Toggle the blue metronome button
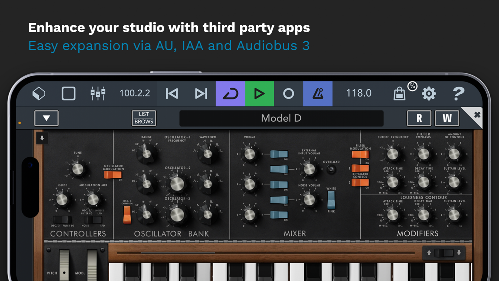The width and height of the screenshot is (499, 281). [x=318, y=94]
